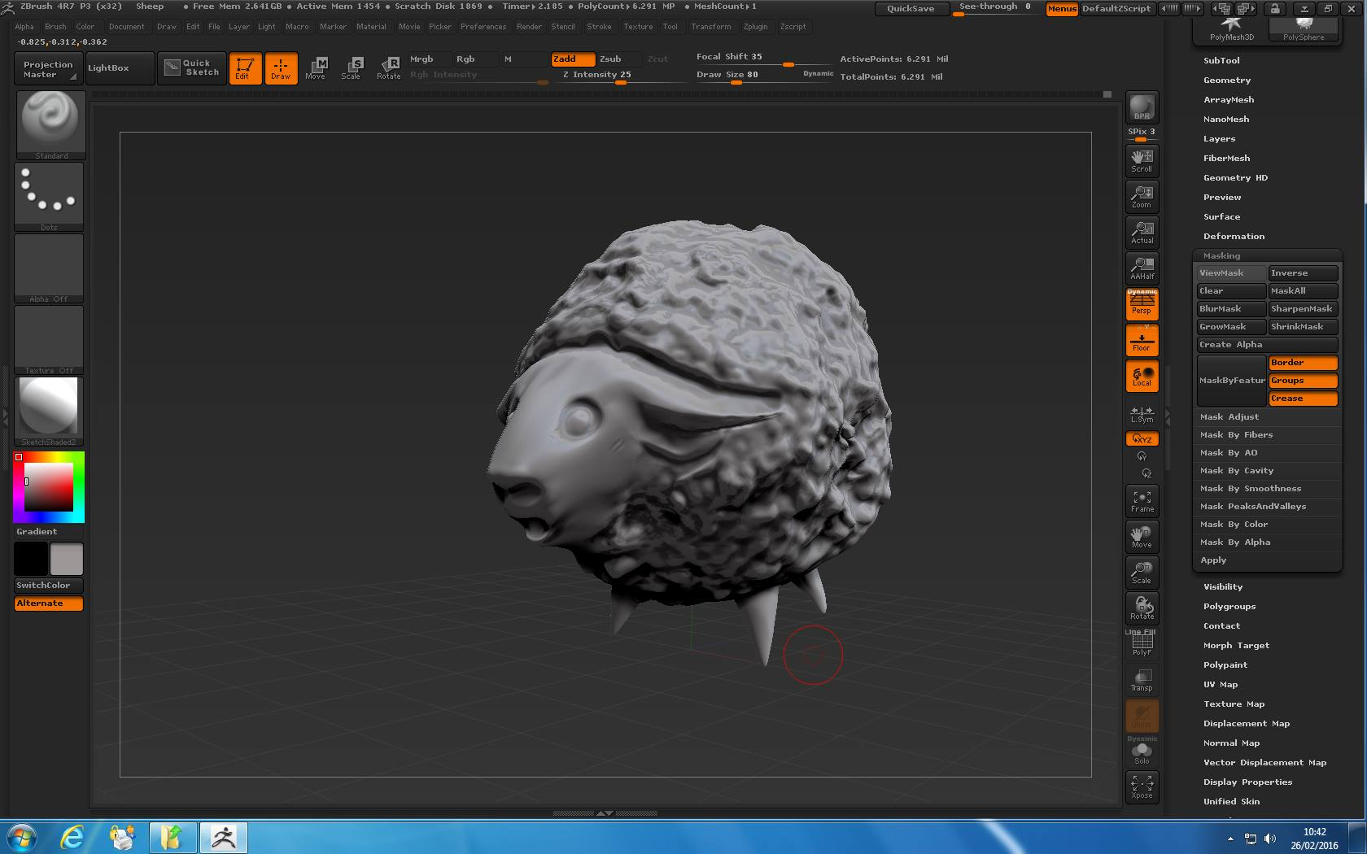Select the PolyMesh3D tool thumbnail
Viewport: 1367px width, 854px height.
[1232, 28]
